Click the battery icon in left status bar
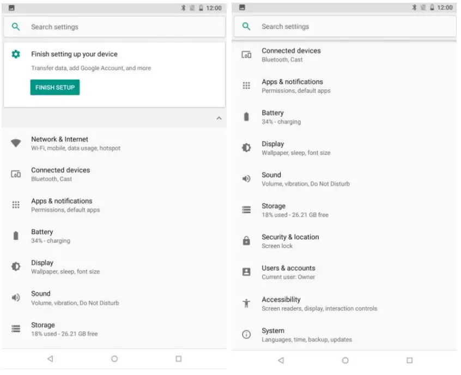The height and width of the screenshot is (375, 461). coord(201,8)
